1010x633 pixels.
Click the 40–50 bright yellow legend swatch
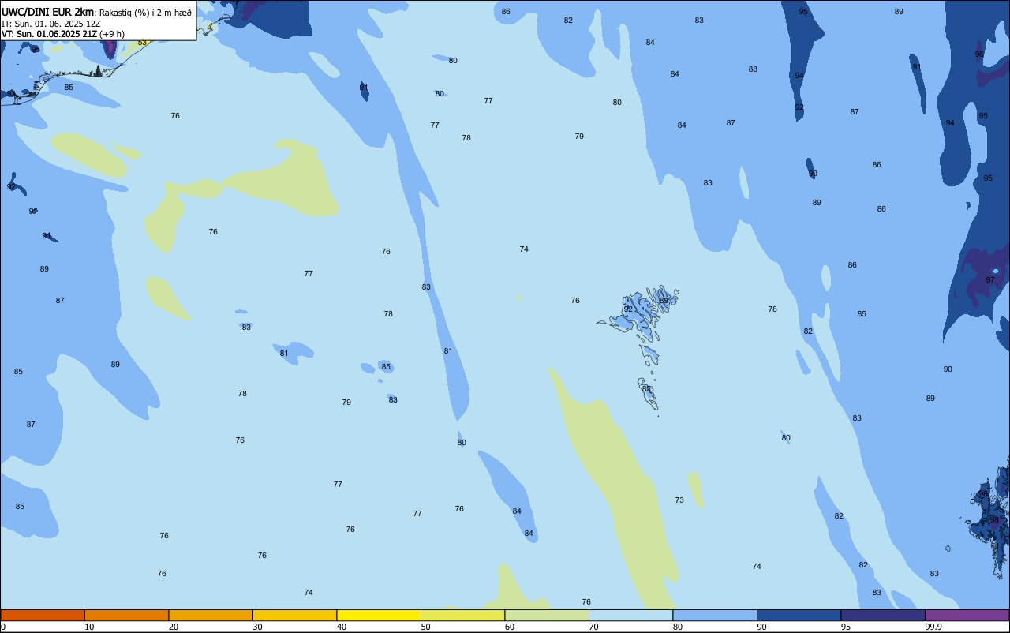click(379, 615)
